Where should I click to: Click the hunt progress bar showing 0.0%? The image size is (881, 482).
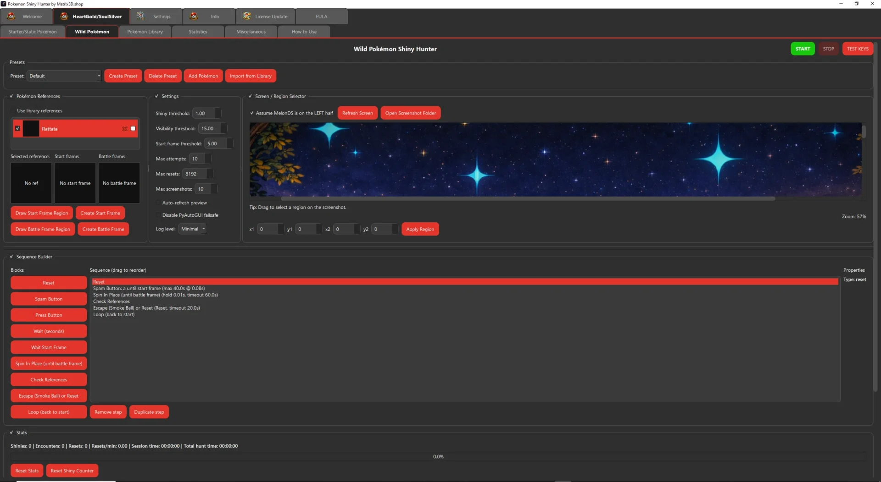point(438,457)
